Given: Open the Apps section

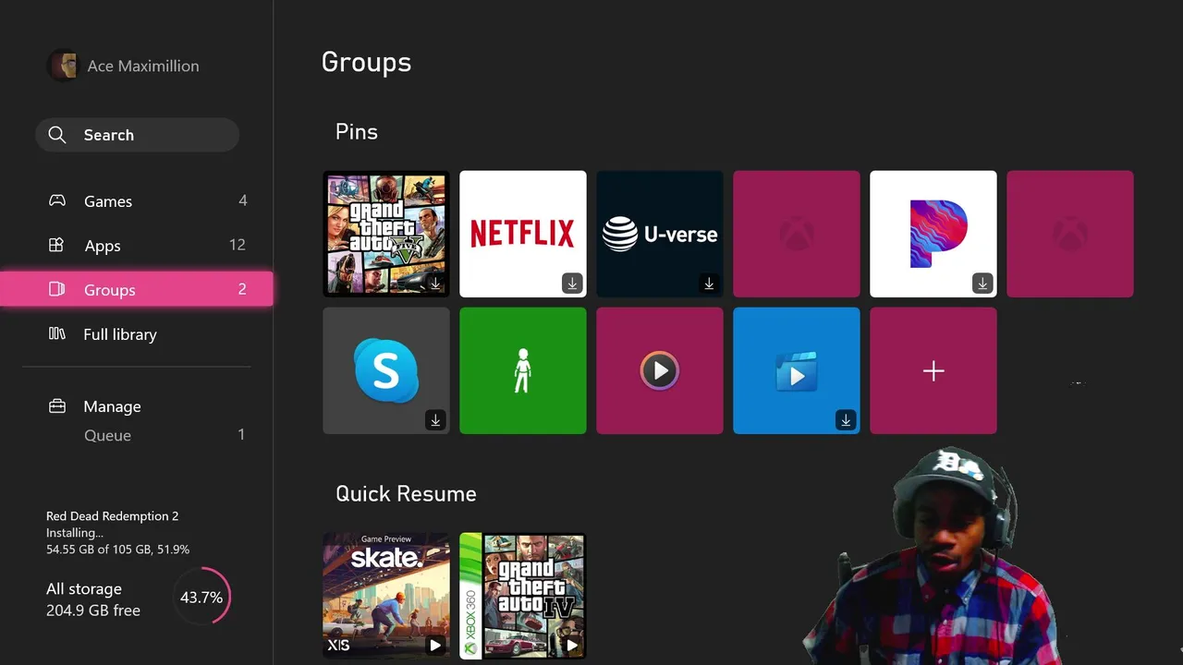Looking at the screenshot, I should click(x=137, y=245).
